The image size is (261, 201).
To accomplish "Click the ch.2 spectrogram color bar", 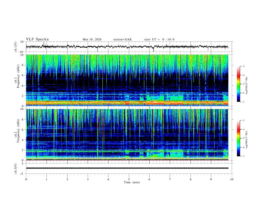I will click(x=238, y=138).
